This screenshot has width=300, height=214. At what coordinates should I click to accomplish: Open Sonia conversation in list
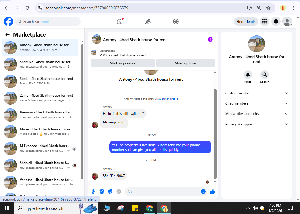point(40,81)
